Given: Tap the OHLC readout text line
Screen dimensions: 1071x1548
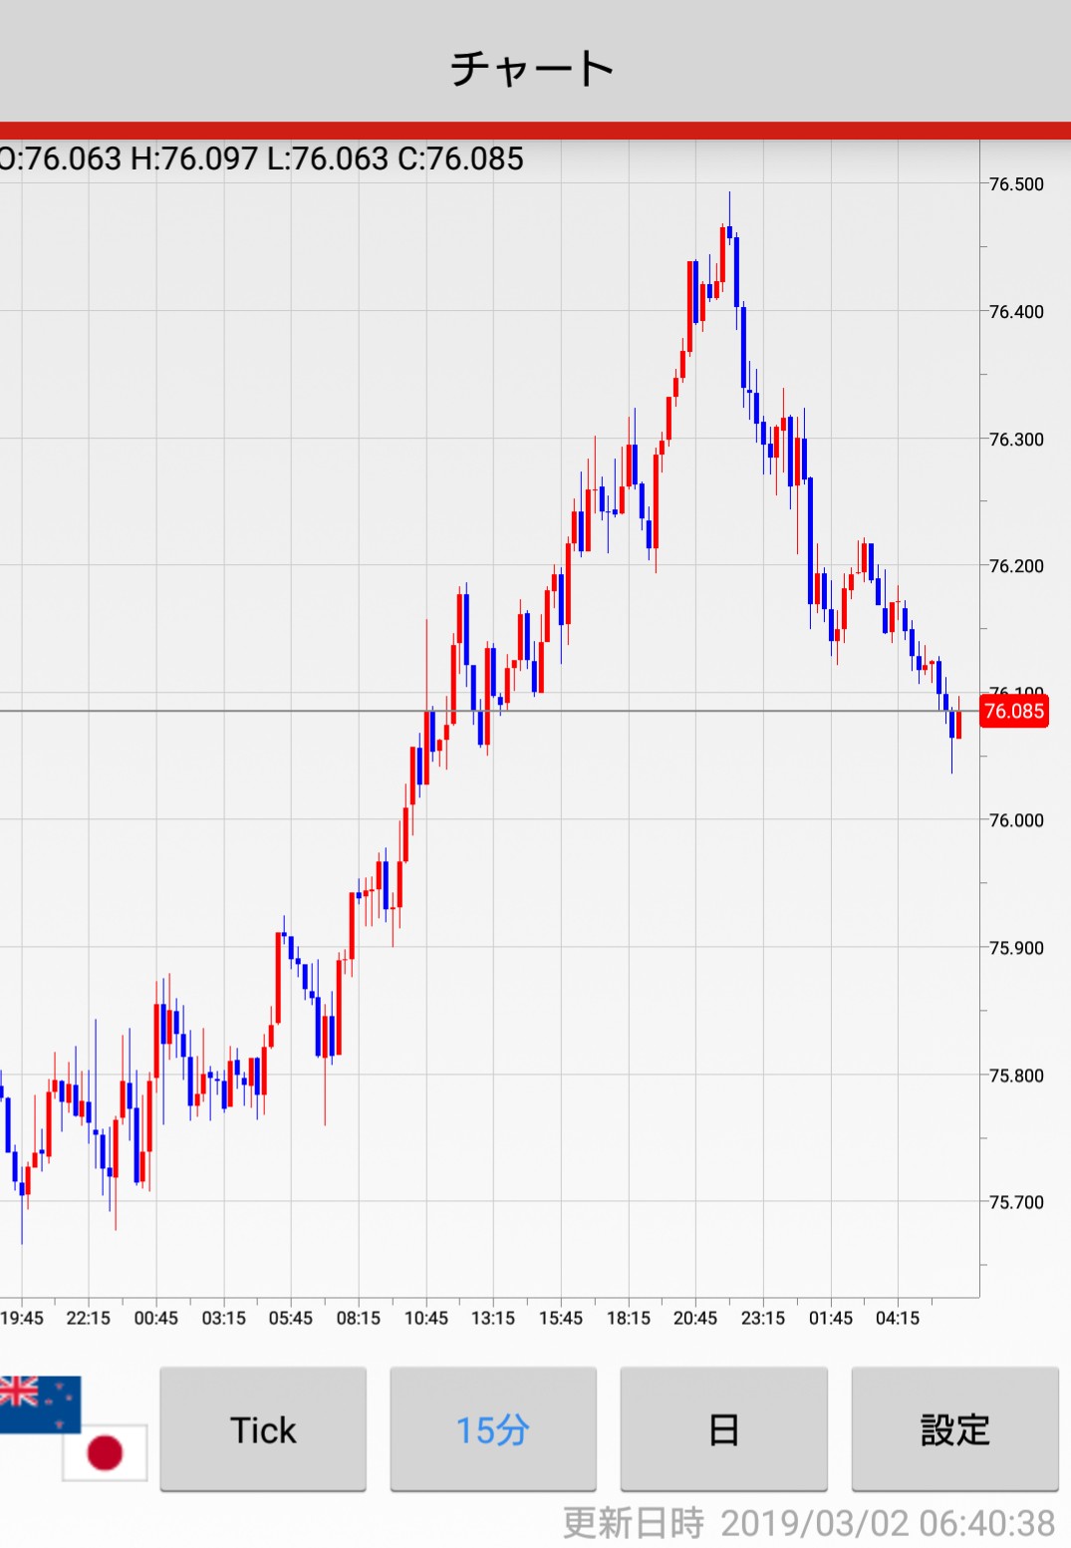Looking at the screenshot, I should coord(261,158).
